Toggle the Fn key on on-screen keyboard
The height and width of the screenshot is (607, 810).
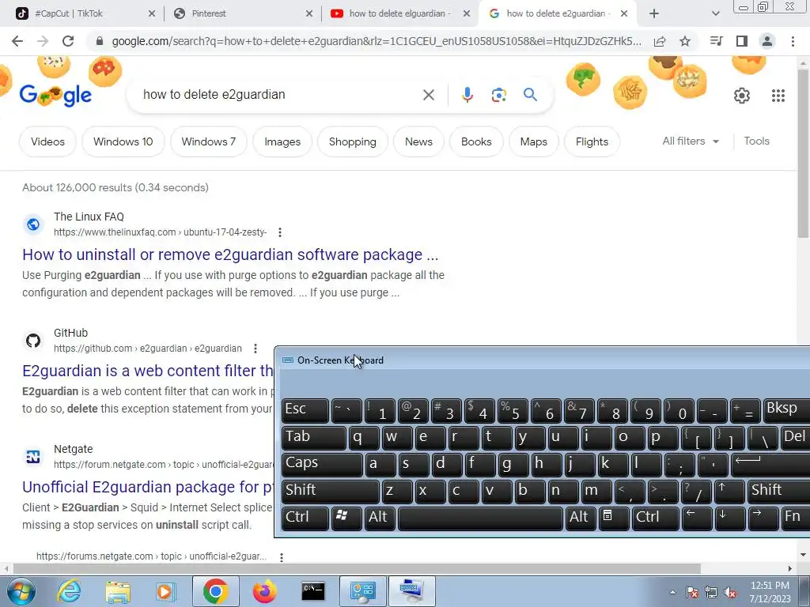click(795, 518)
